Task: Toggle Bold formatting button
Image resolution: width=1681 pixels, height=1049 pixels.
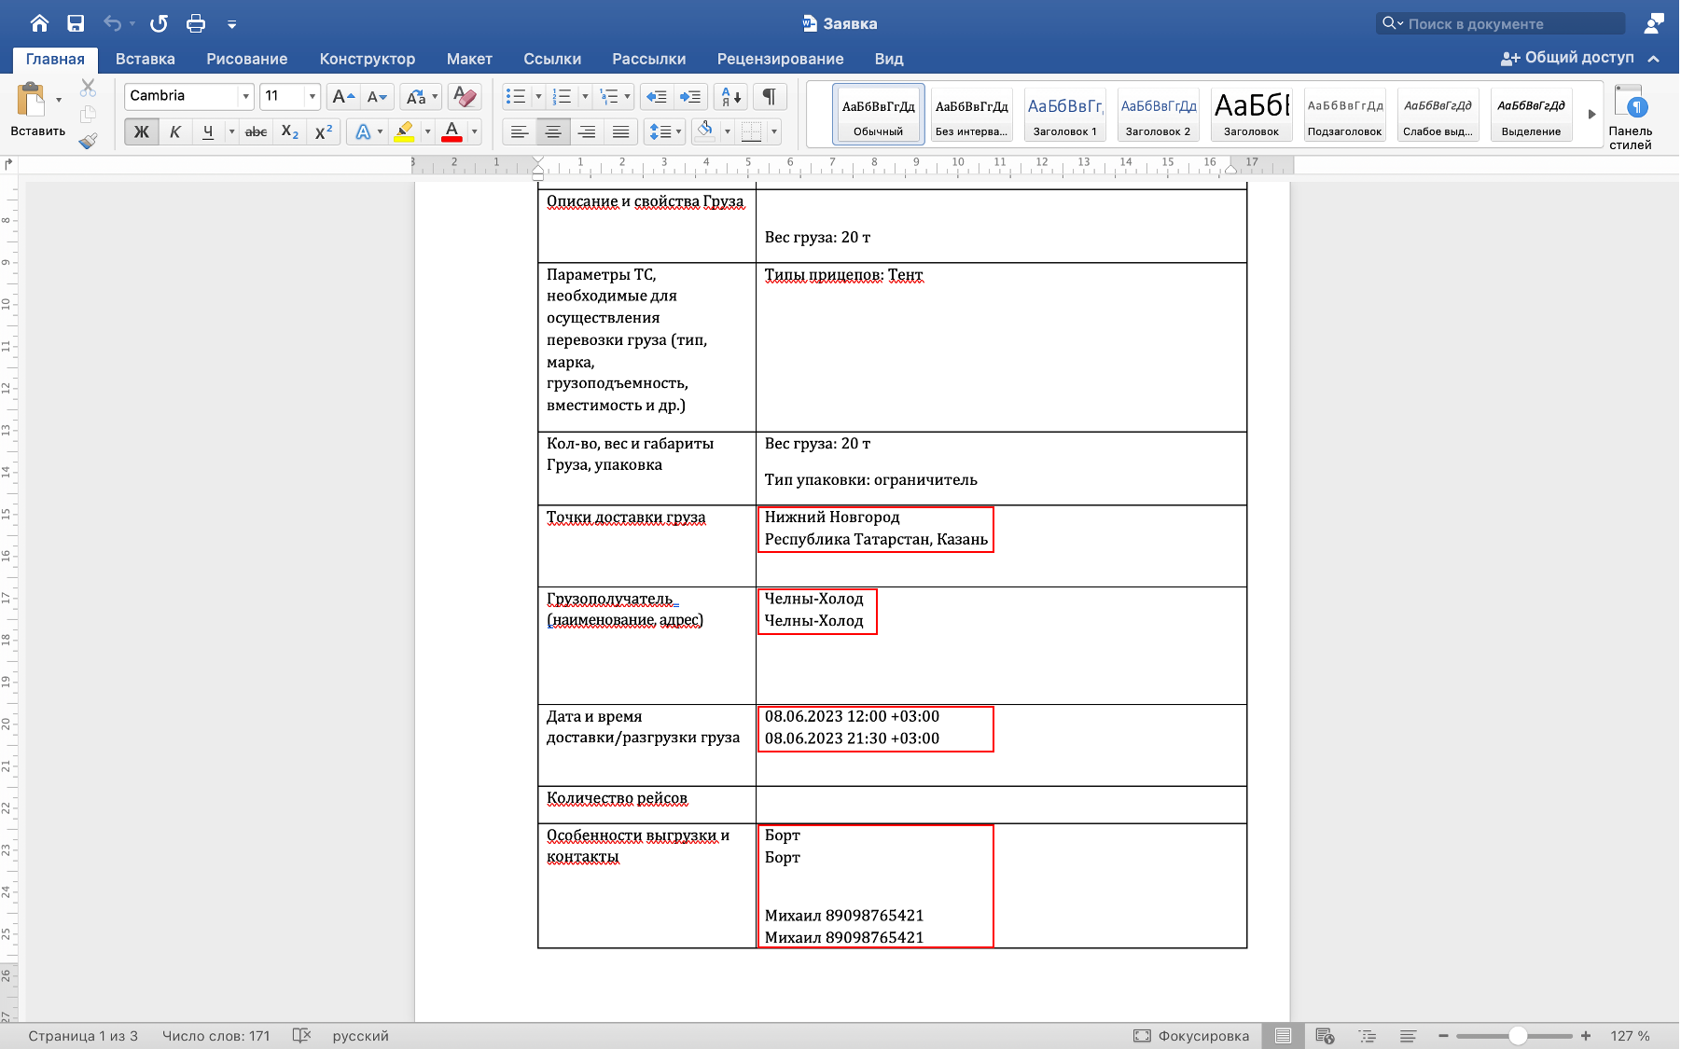Action: click(x=141, y=132)
